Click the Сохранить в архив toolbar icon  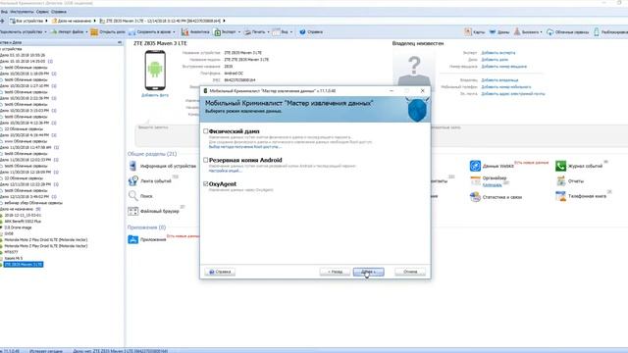point(131,32)
